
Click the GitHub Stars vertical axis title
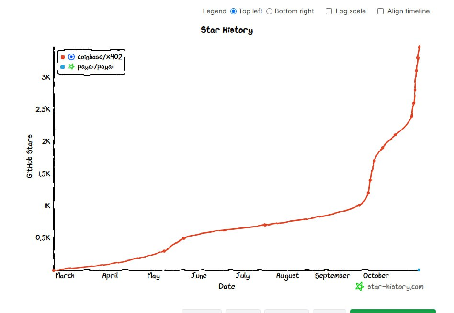[30, 156]
